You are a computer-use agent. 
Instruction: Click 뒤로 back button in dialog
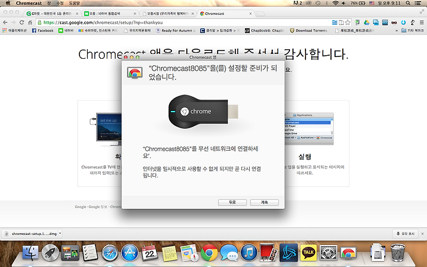point(232,202)
